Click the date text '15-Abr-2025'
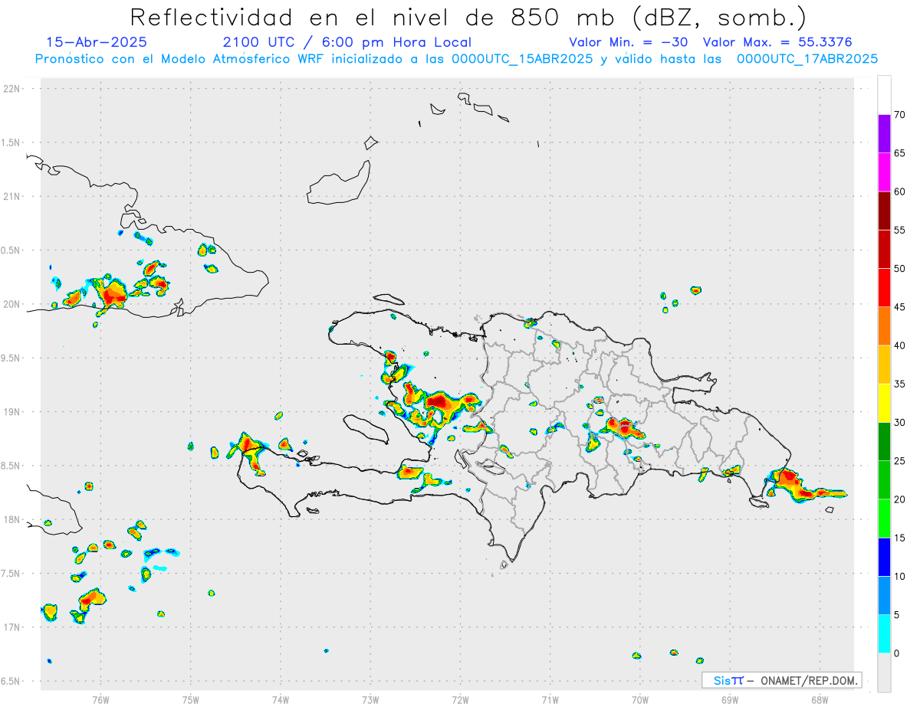 click(x=97, y=42)
